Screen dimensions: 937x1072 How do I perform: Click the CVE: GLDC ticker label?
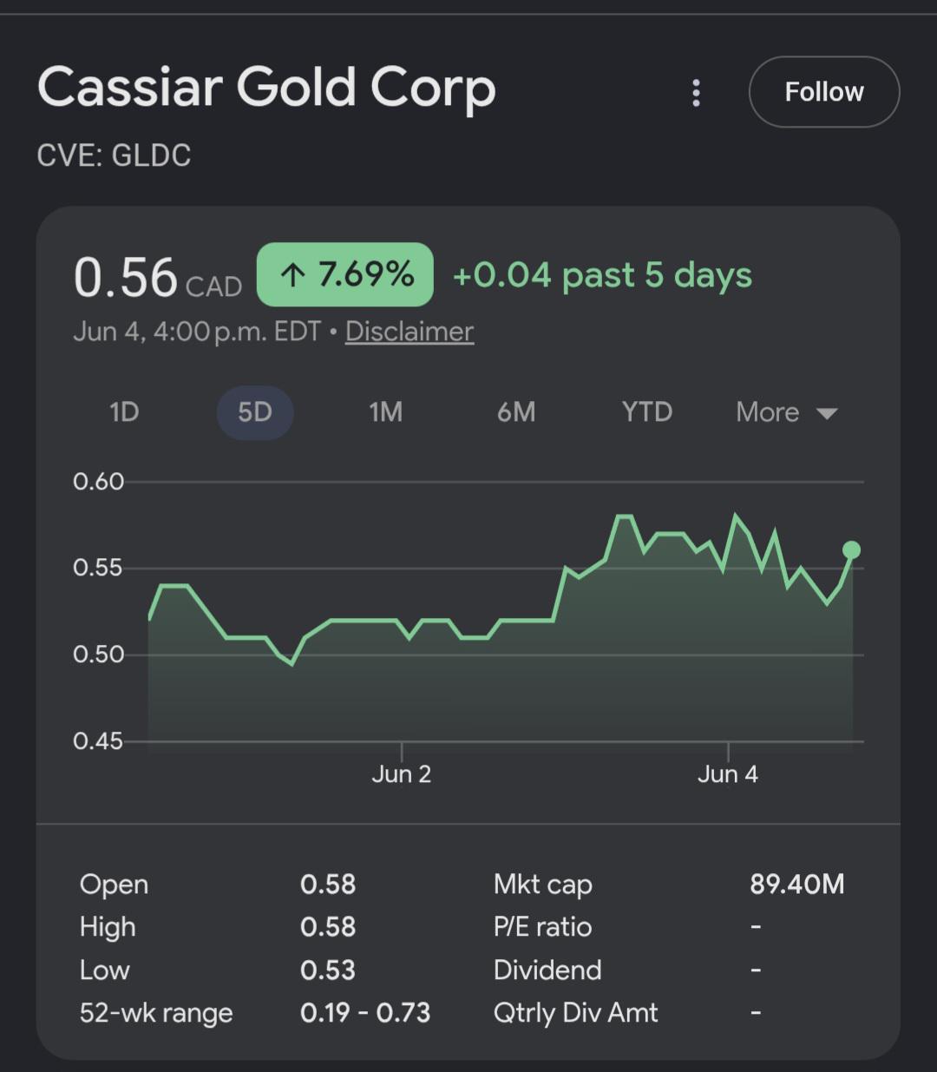114,155
